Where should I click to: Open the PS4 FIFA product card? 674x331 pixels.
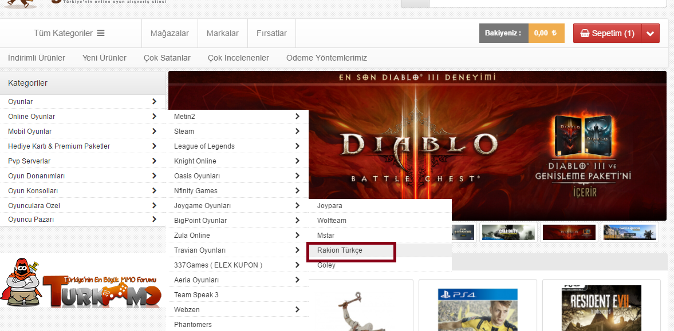tap(478, 305)
